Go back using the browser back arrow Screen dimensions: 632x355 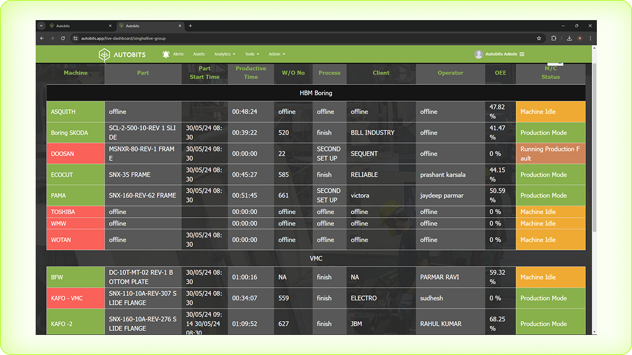click(42, 38)
